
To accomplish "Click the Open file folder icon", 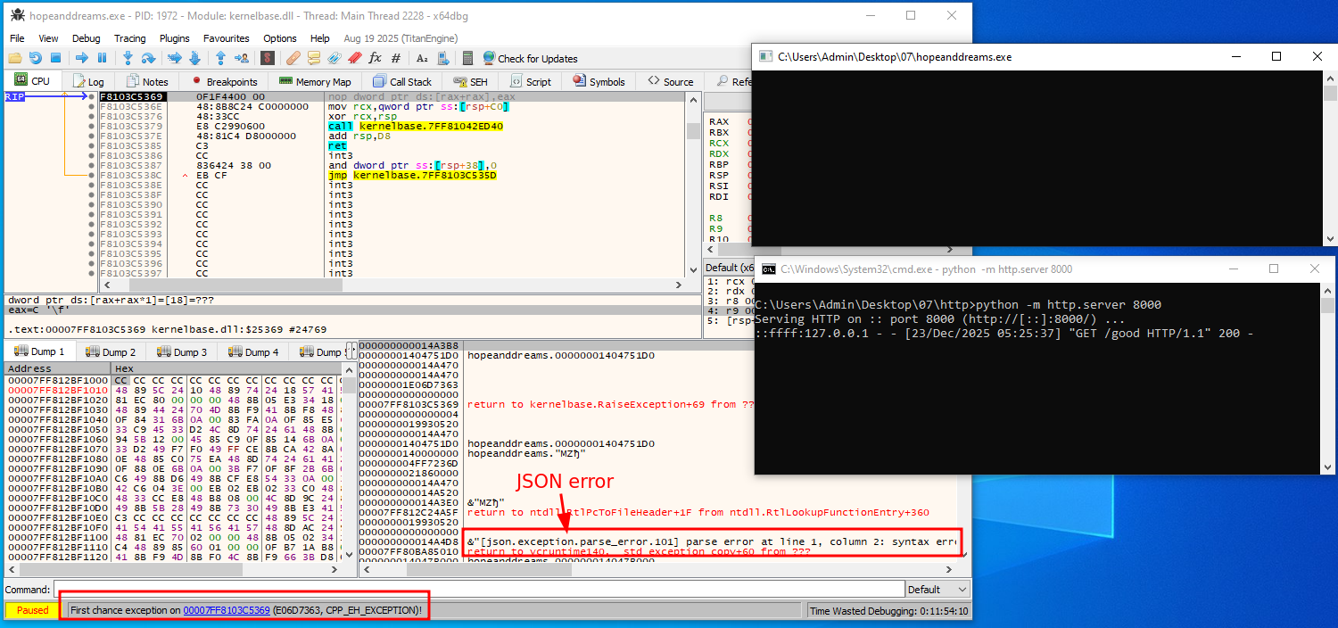I will [x=15, y=58].
